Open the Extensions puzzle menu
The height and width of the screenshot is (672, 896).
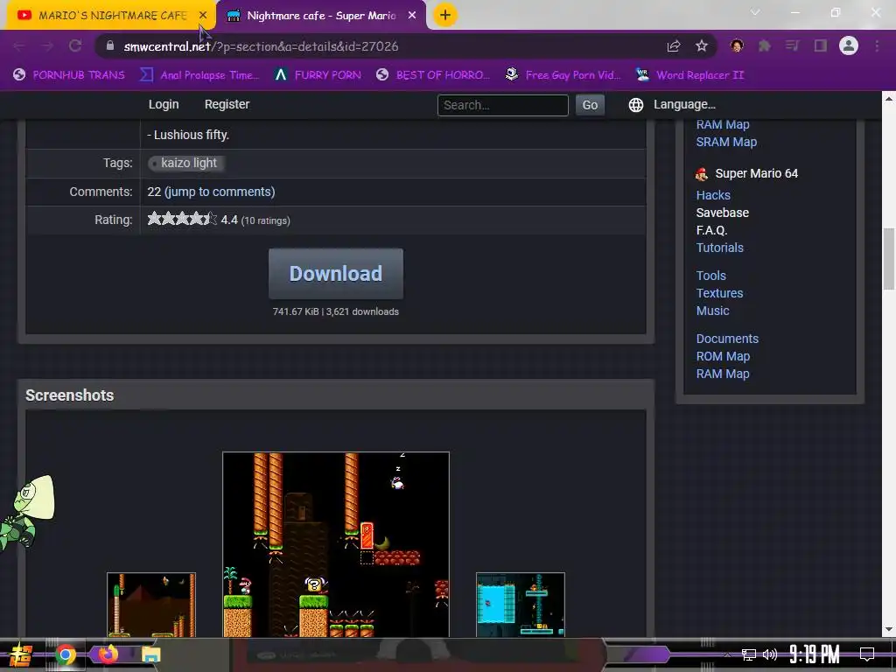pos(765,46)
